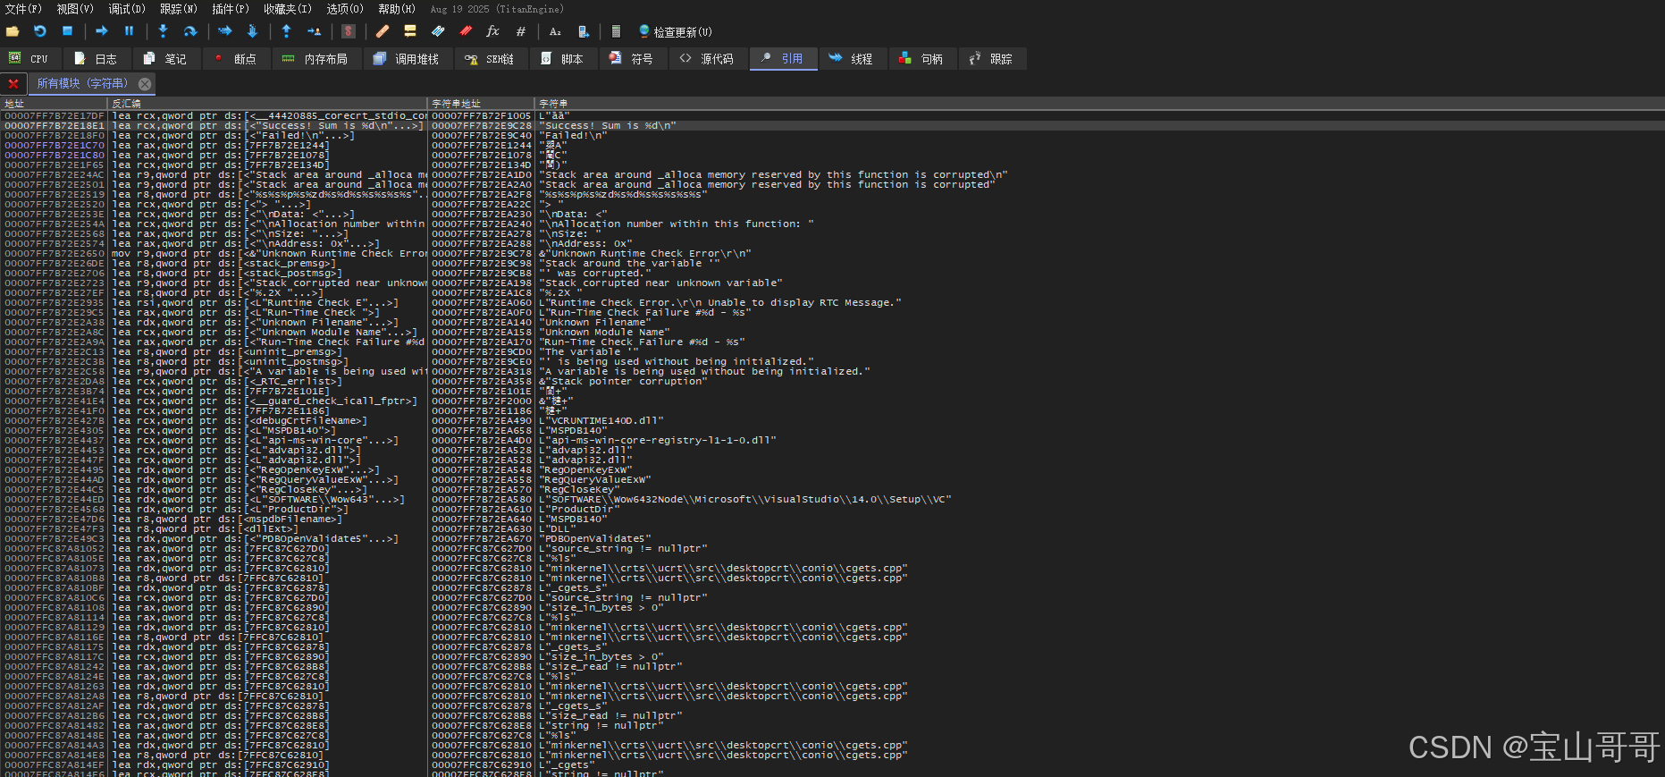The height and width of the screenshot is (777, 1665).
Task: Sort by the 字符串地址 column header
Action: click(x=482, y=104)
